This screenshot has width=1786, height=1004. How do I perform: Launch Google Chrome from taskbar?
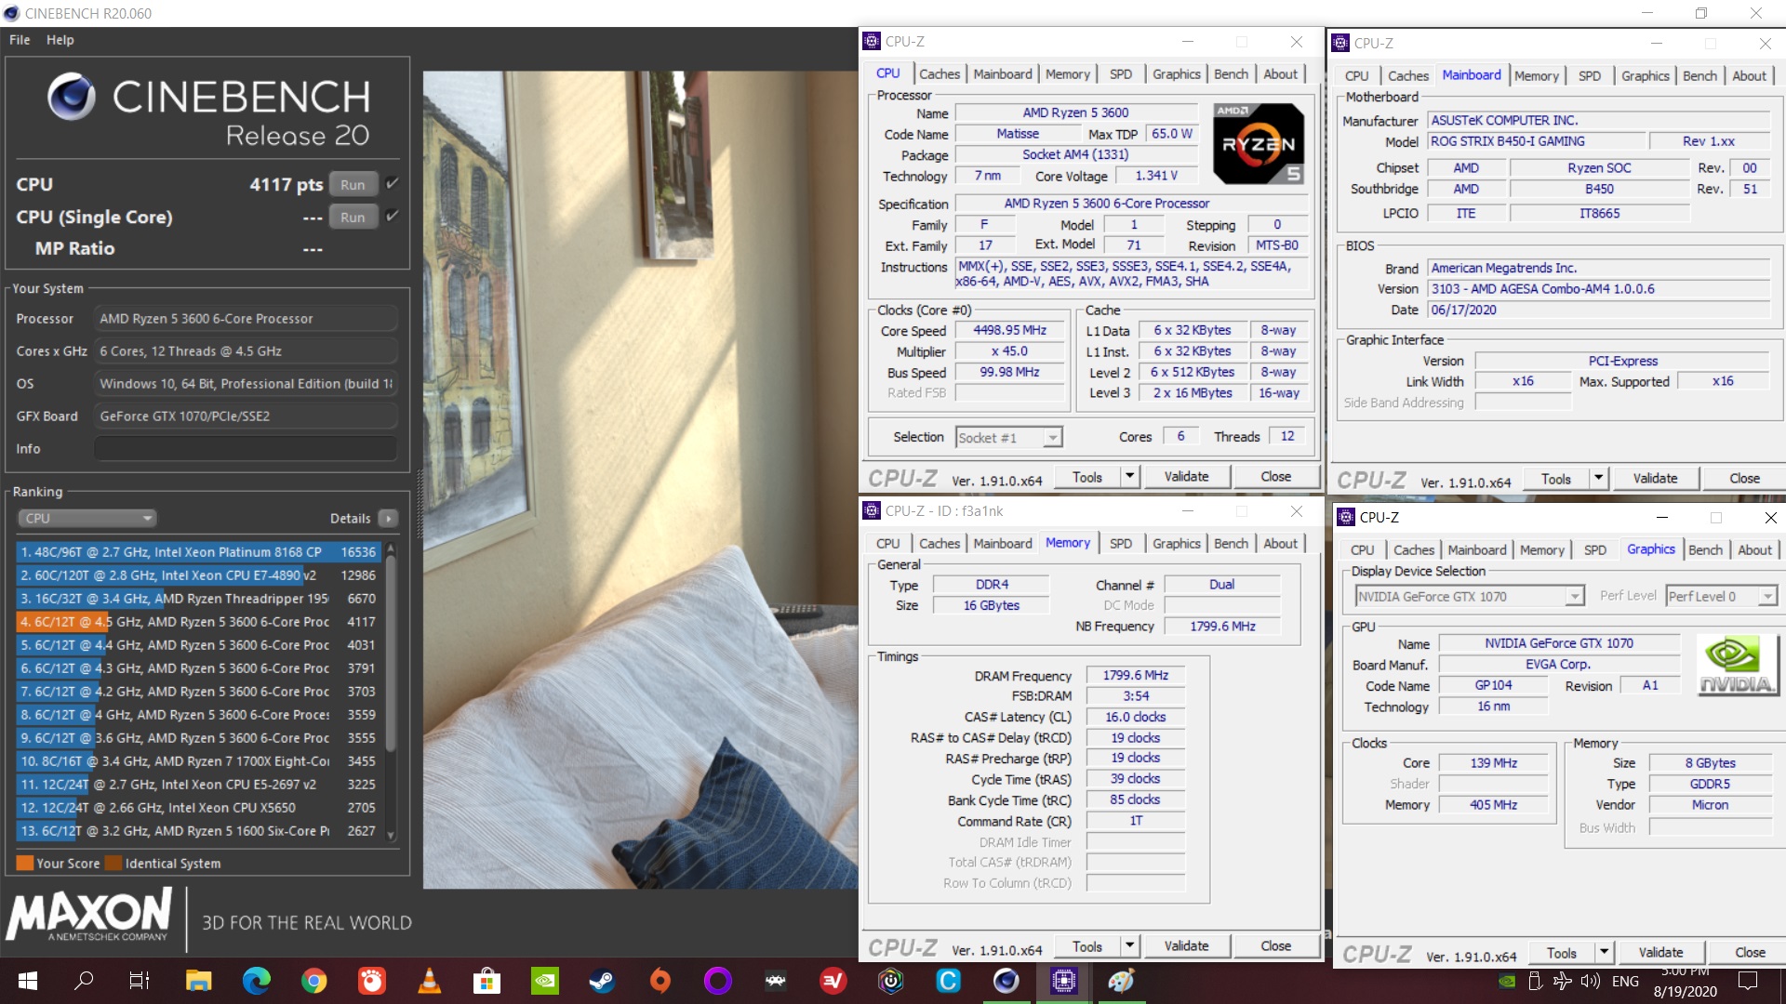click(x=313, y=981)
